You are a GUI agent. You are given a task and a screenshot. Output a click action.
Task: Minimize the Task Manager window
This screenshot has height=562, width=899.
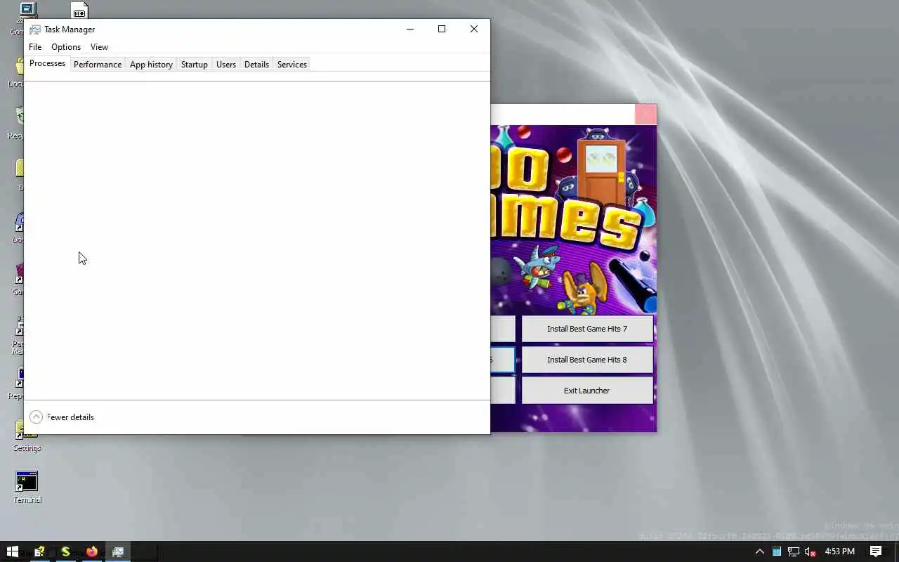coord(410,29)
